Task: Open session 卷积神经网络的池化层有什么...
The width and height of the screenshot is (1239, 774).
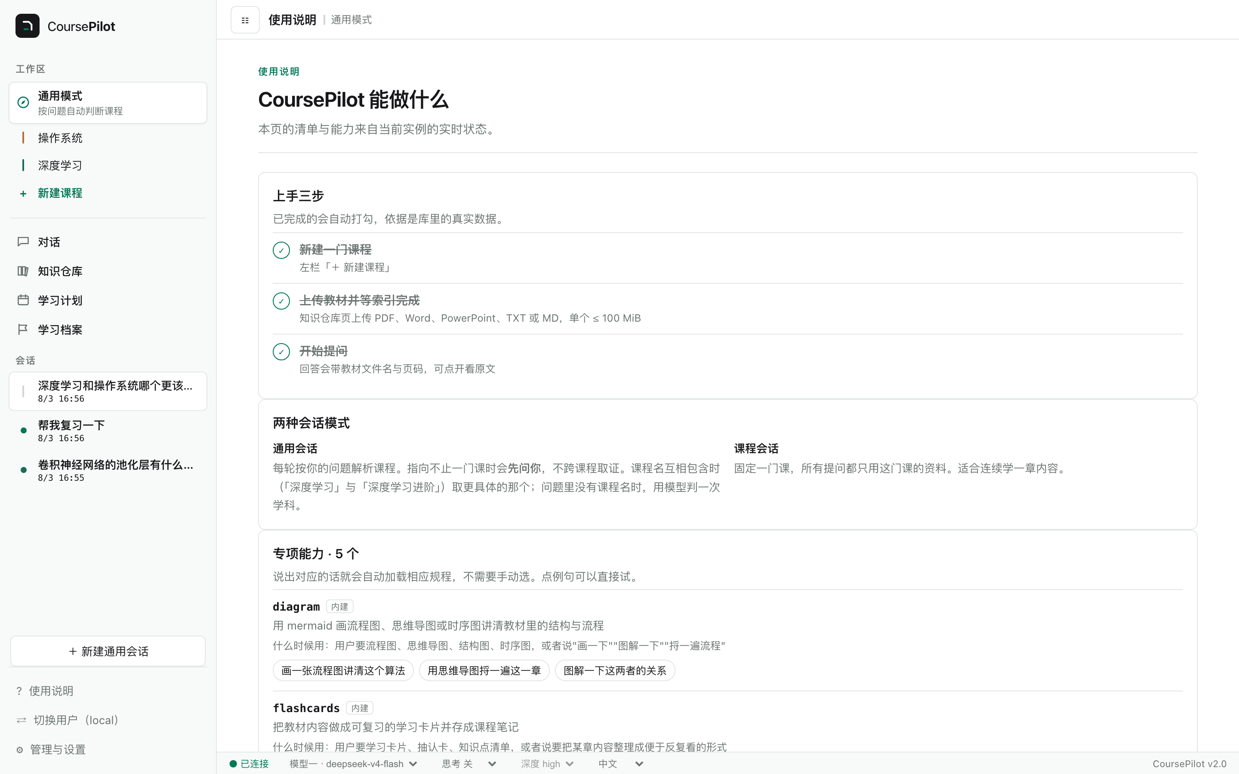Action: [108, 470]
